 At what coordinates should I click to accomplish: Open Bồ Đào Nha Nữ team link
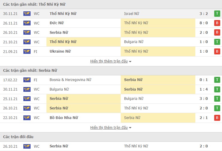(x=64, y=118)
